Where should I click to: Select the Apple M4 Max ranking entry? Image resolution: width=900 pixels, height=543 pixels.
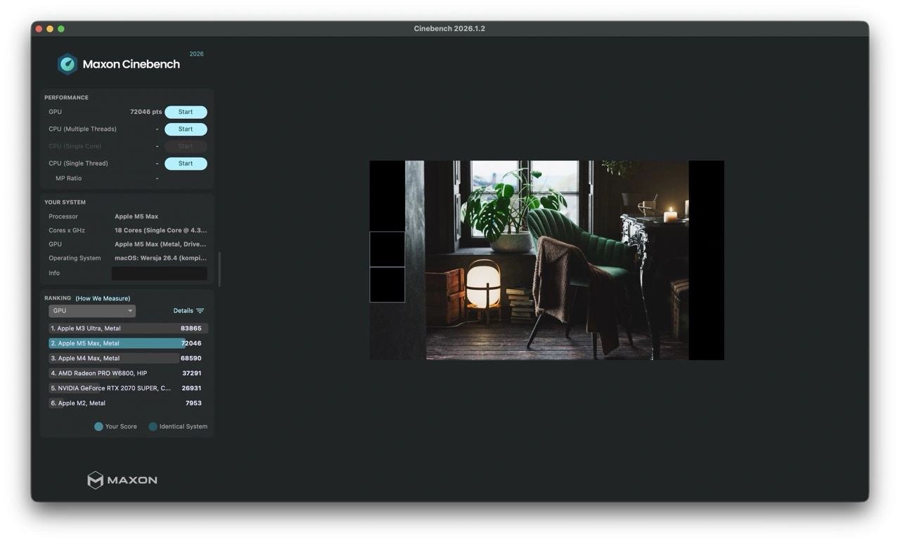128,358
